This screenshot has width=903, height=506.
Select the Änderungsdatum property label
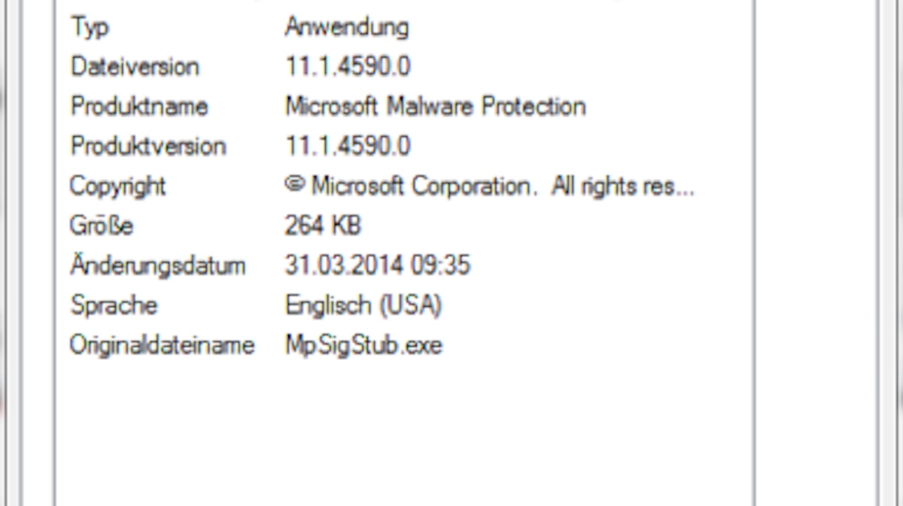[157, 265]
